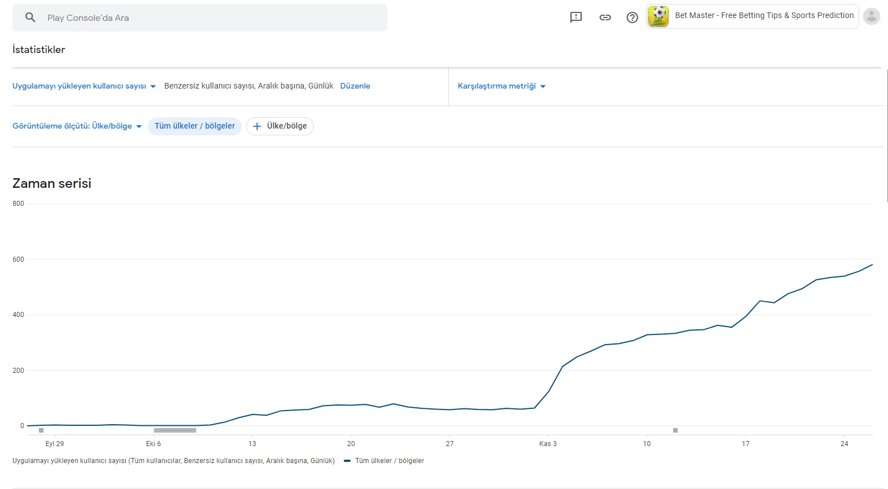Click the chart line end near 24

(x=872, y=265)
